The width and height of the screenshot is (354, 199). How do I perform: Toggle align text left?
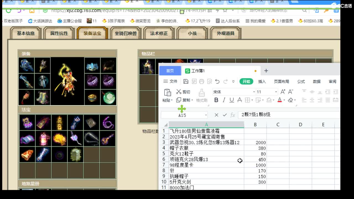304,100
